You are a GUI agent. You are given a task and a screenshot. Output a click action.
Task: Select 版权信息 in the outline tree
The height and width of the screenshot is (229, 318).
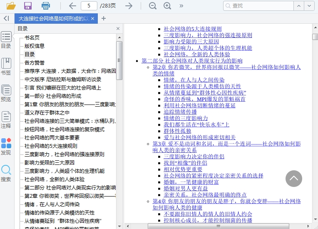click(35, 46)
